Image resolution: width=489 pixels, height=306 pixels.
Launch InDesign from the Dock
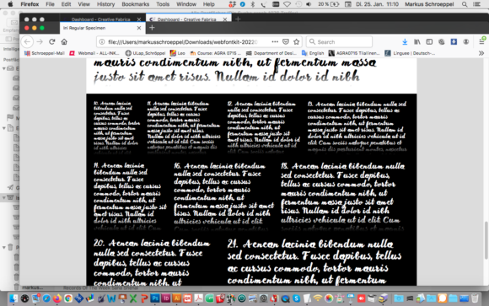(166, 298)
